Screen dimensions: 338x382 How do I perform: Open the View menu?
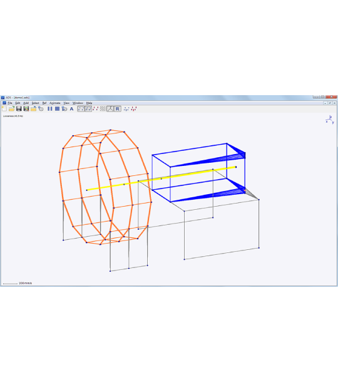tap(66, 103)
